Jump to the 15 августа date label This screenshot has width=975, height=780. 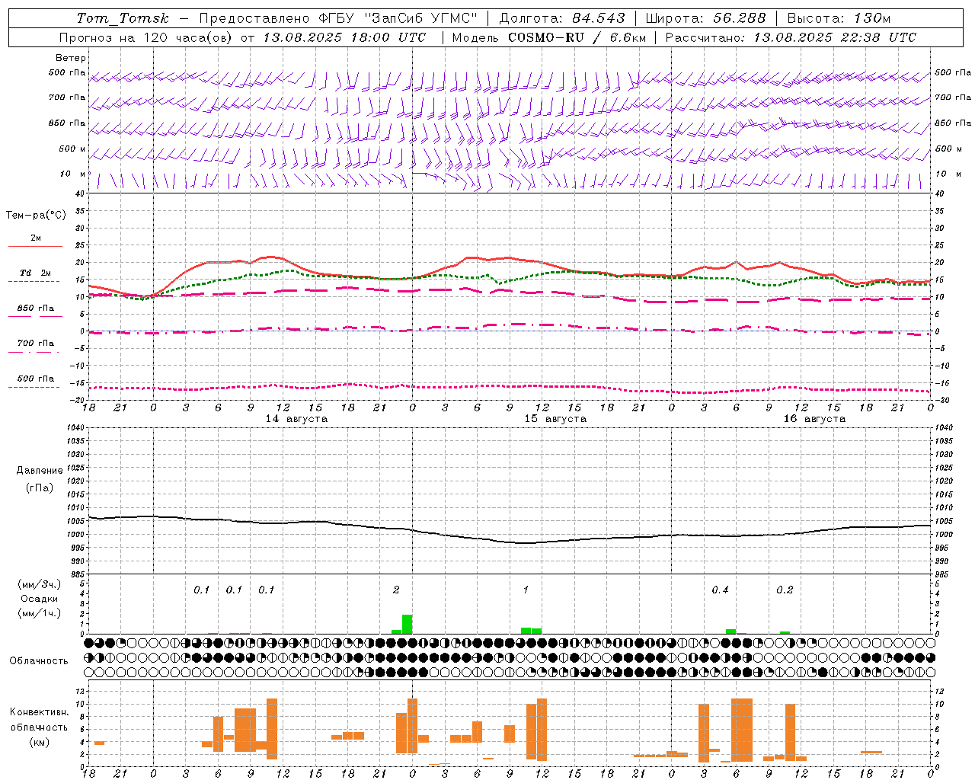[555, 419]
